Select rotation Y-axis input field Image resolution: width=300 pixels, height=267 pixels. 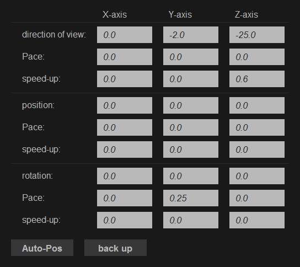(191, 176)
